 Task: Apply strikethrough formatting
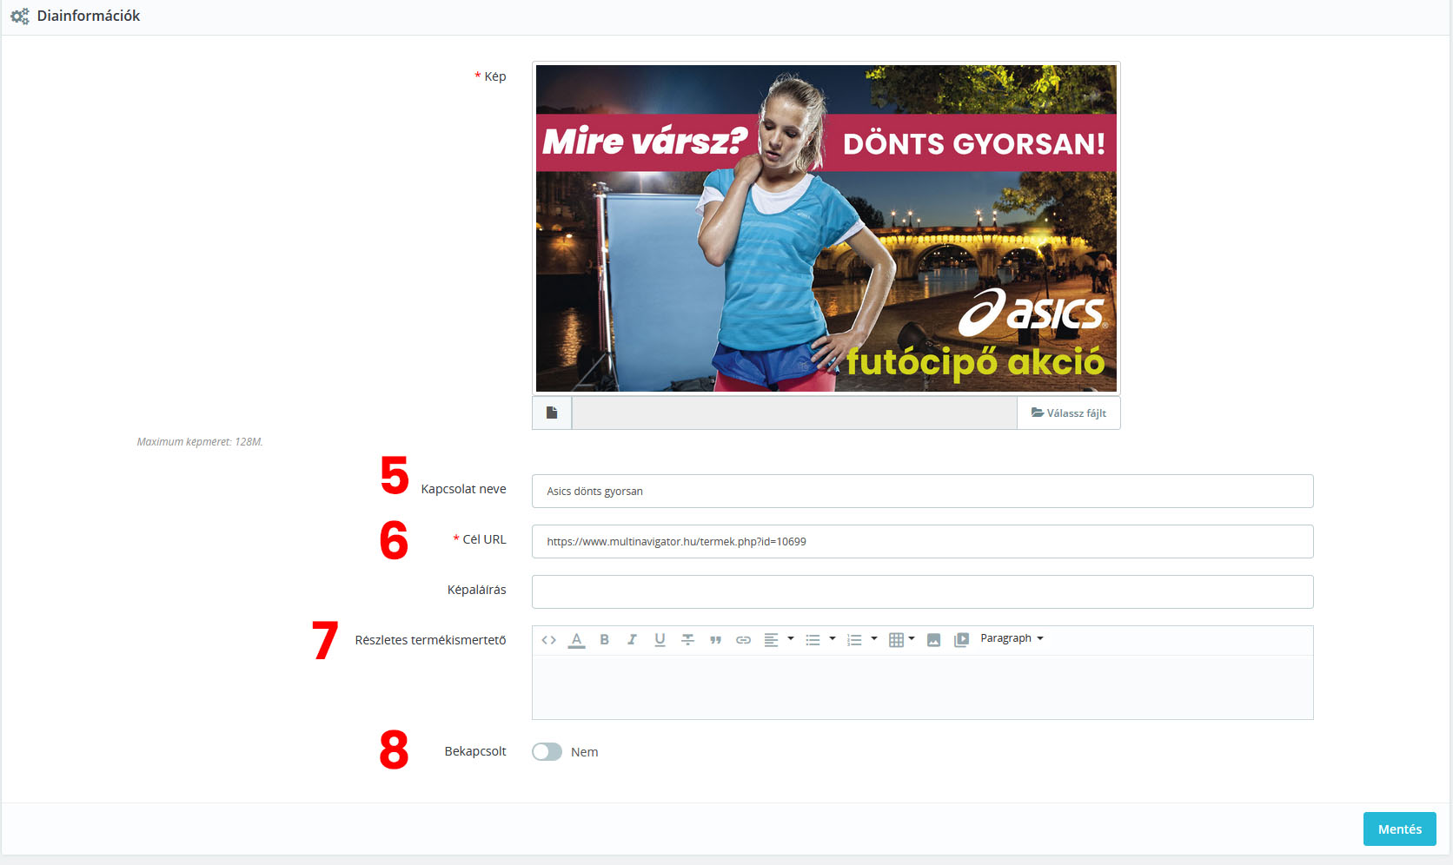(687, 640)
